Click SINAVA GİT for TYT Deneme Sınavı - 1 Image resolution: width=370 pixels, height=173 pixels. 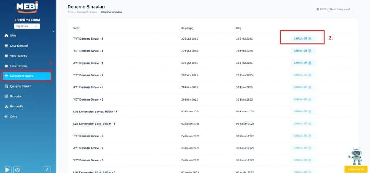coord(302,39)
